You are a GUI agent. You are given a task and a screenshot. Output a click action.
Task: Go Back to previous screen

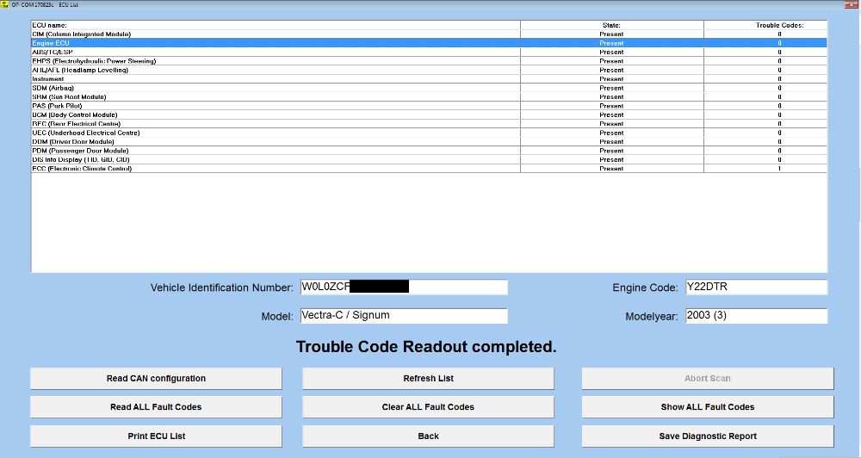tap(428, 436)
